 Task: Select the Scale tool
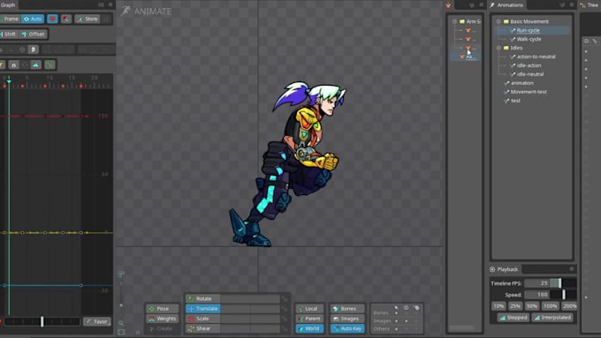coord(202,319)
